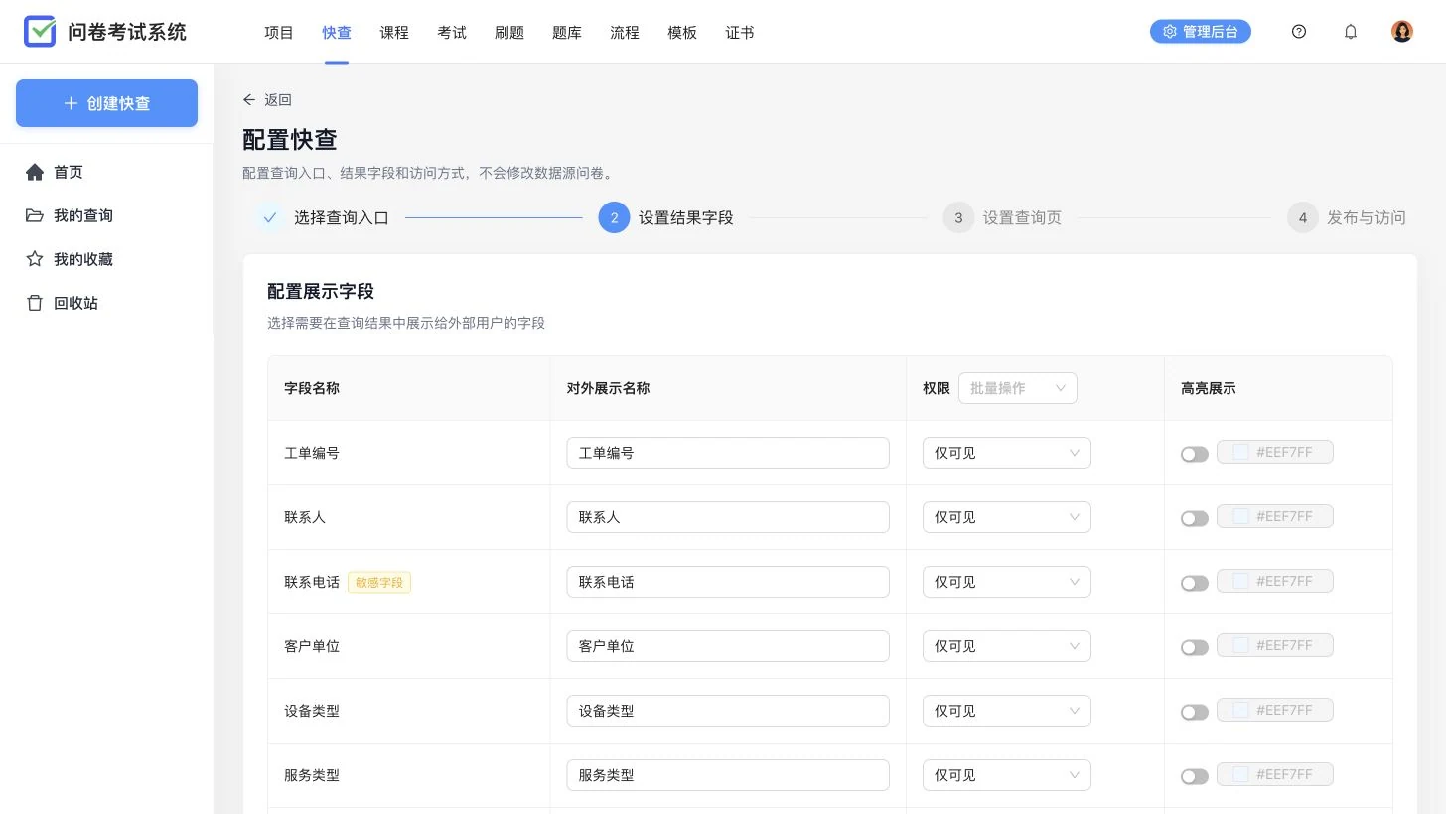Click the 客户单位 display name field
Screen dimensions: 1446x814
tap(728, 646)
